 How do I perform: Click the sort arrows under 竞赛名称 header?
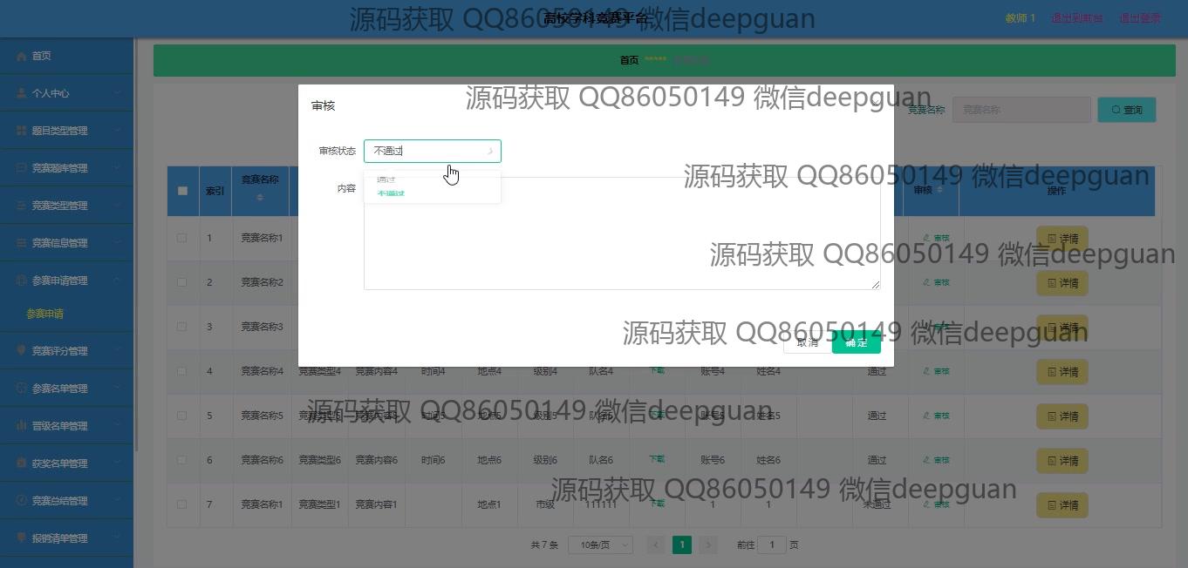(260, 198)
